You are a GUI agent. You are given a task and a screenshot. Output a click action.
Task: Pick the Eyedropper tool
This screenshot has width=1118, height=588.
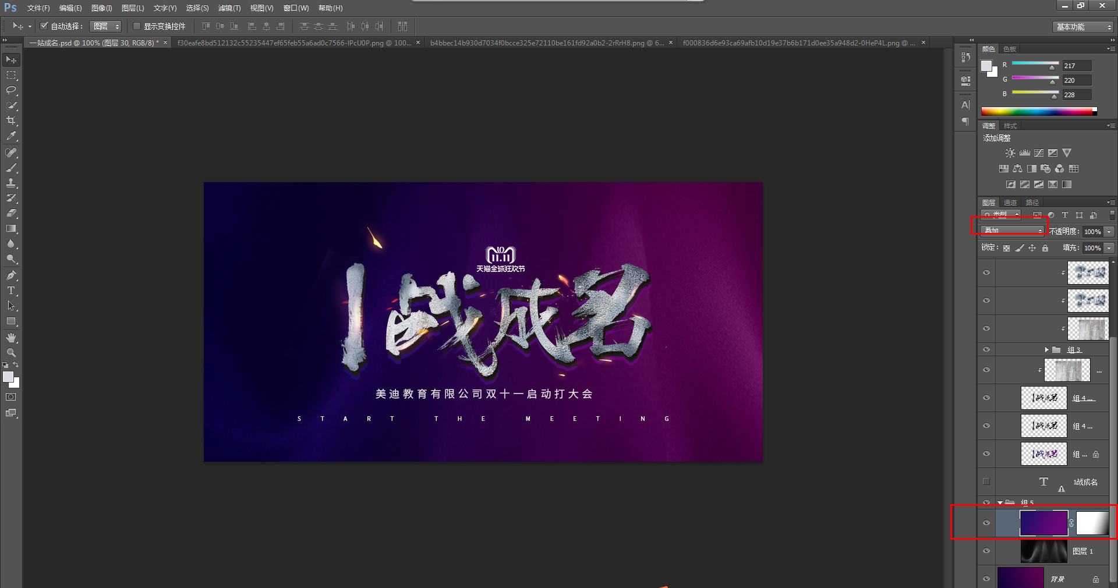tap(10, 136)
